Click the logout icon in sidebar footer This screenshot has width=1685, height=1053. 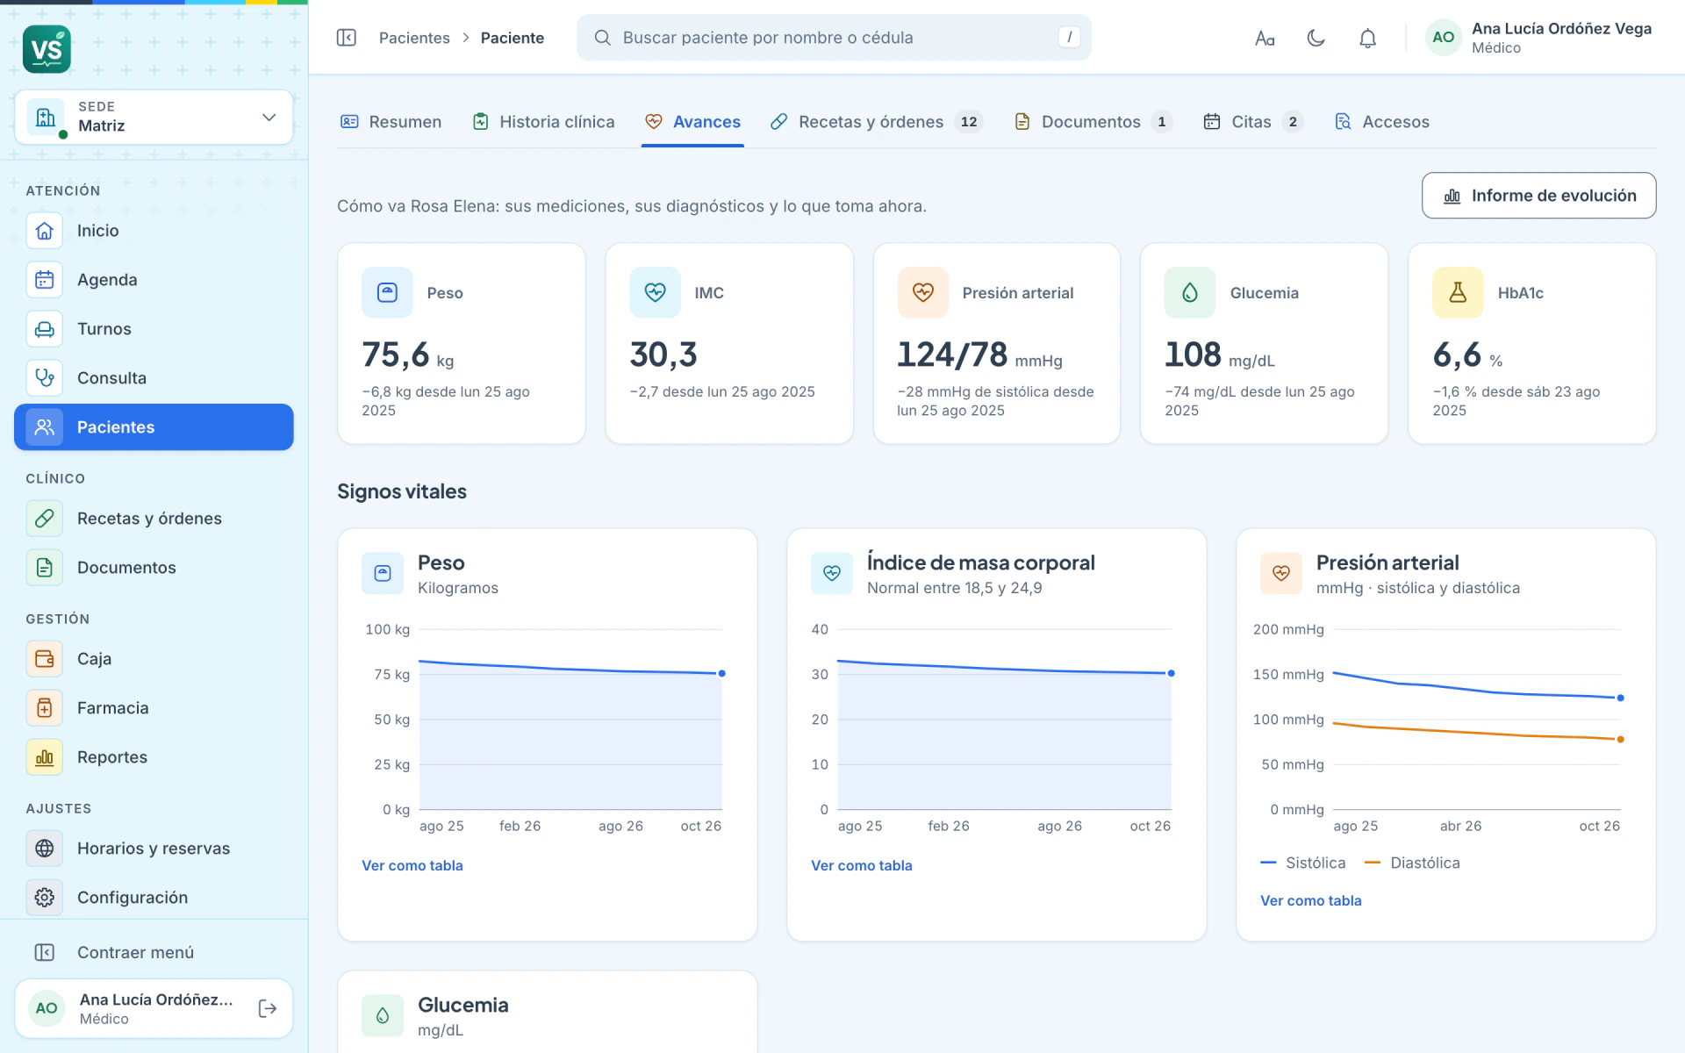coord(268,1008)
